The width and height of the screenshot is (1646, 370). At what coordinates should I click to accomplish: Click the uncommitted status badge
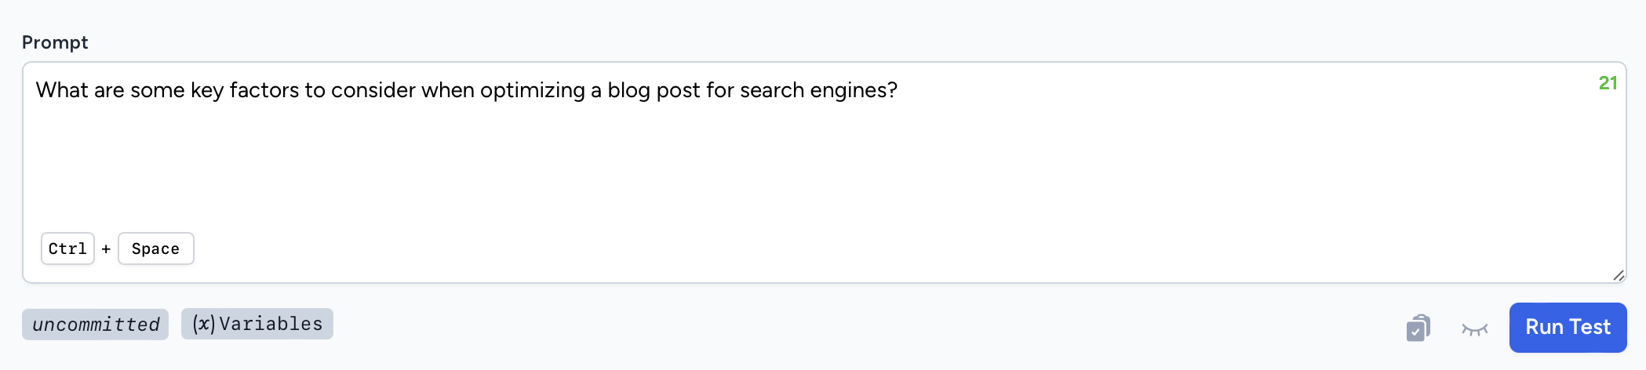[96, 325]
